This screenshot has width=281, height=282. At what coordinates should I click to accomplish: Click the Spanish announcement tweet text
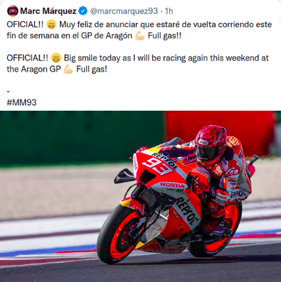pyautogui.click(x=140, y=30)
